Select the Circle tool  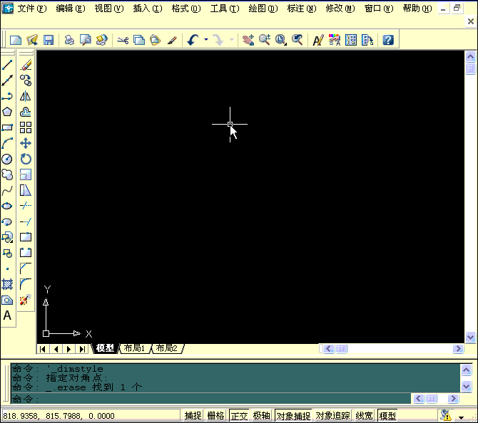7,159
